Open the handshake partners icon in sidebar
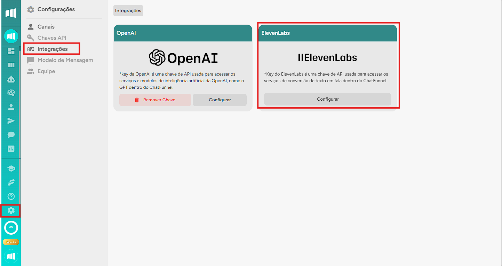The width and height of the screenshot is (502, 266). pyautogui.click(x=11, y=182)
